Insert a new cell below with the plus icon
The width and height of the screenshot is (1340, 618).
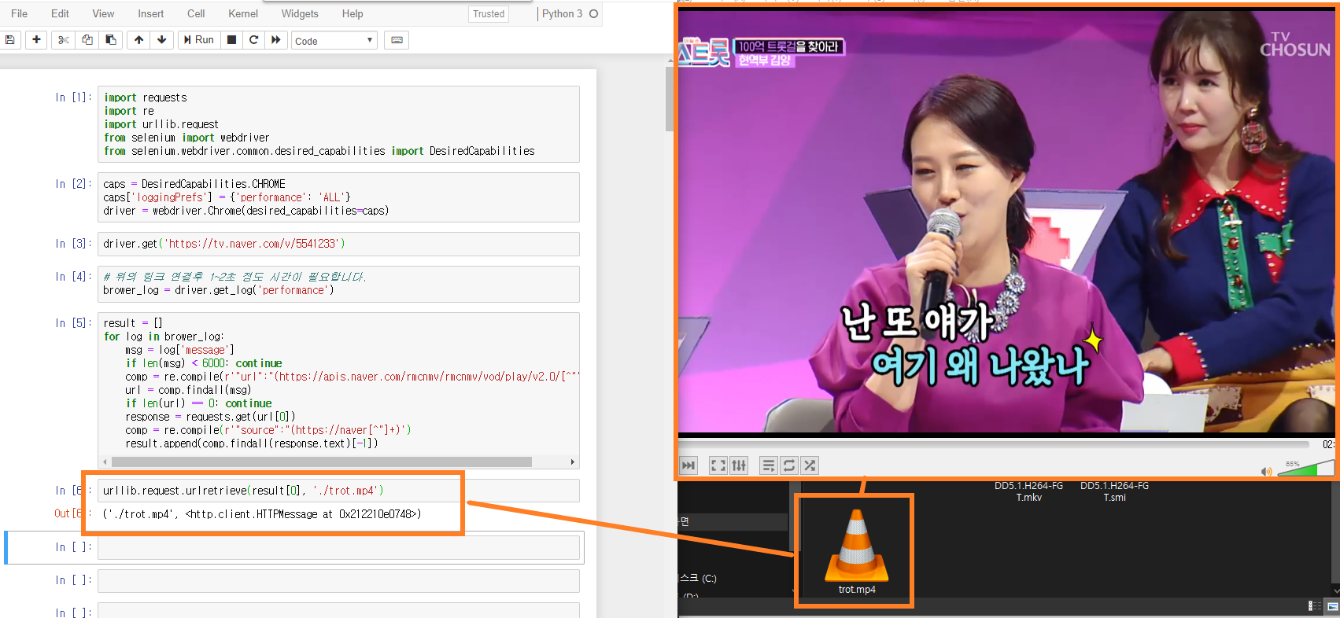pyautogui.click(x=36, y=40)
